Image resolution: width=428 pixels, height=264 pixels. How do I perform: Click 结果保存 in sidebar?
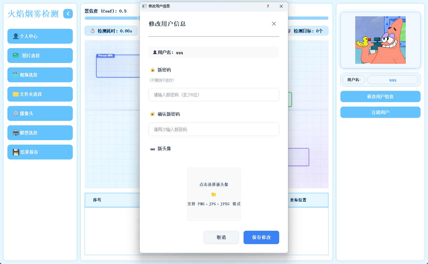coord(40,152)
